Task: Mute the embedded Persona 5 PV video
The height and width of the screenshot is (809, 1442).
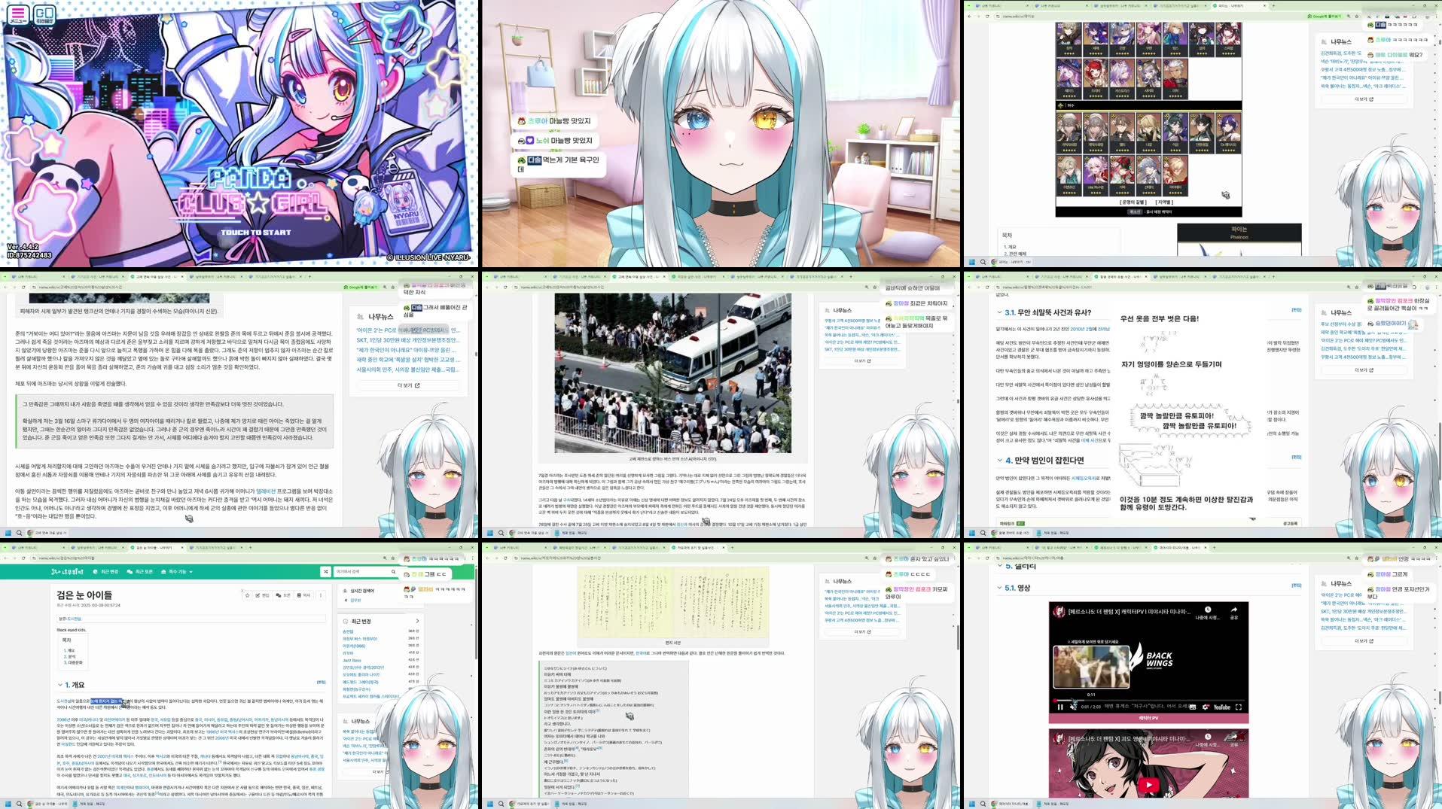Action: point(1073,707)
